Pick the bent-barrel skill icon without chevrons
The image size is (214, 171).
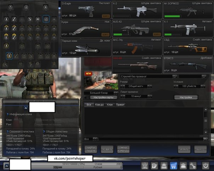point(30,19)
